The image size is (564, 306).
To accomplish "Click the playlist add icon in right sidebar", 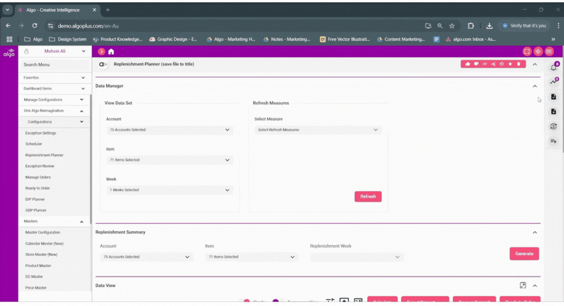I will [554, 141].
